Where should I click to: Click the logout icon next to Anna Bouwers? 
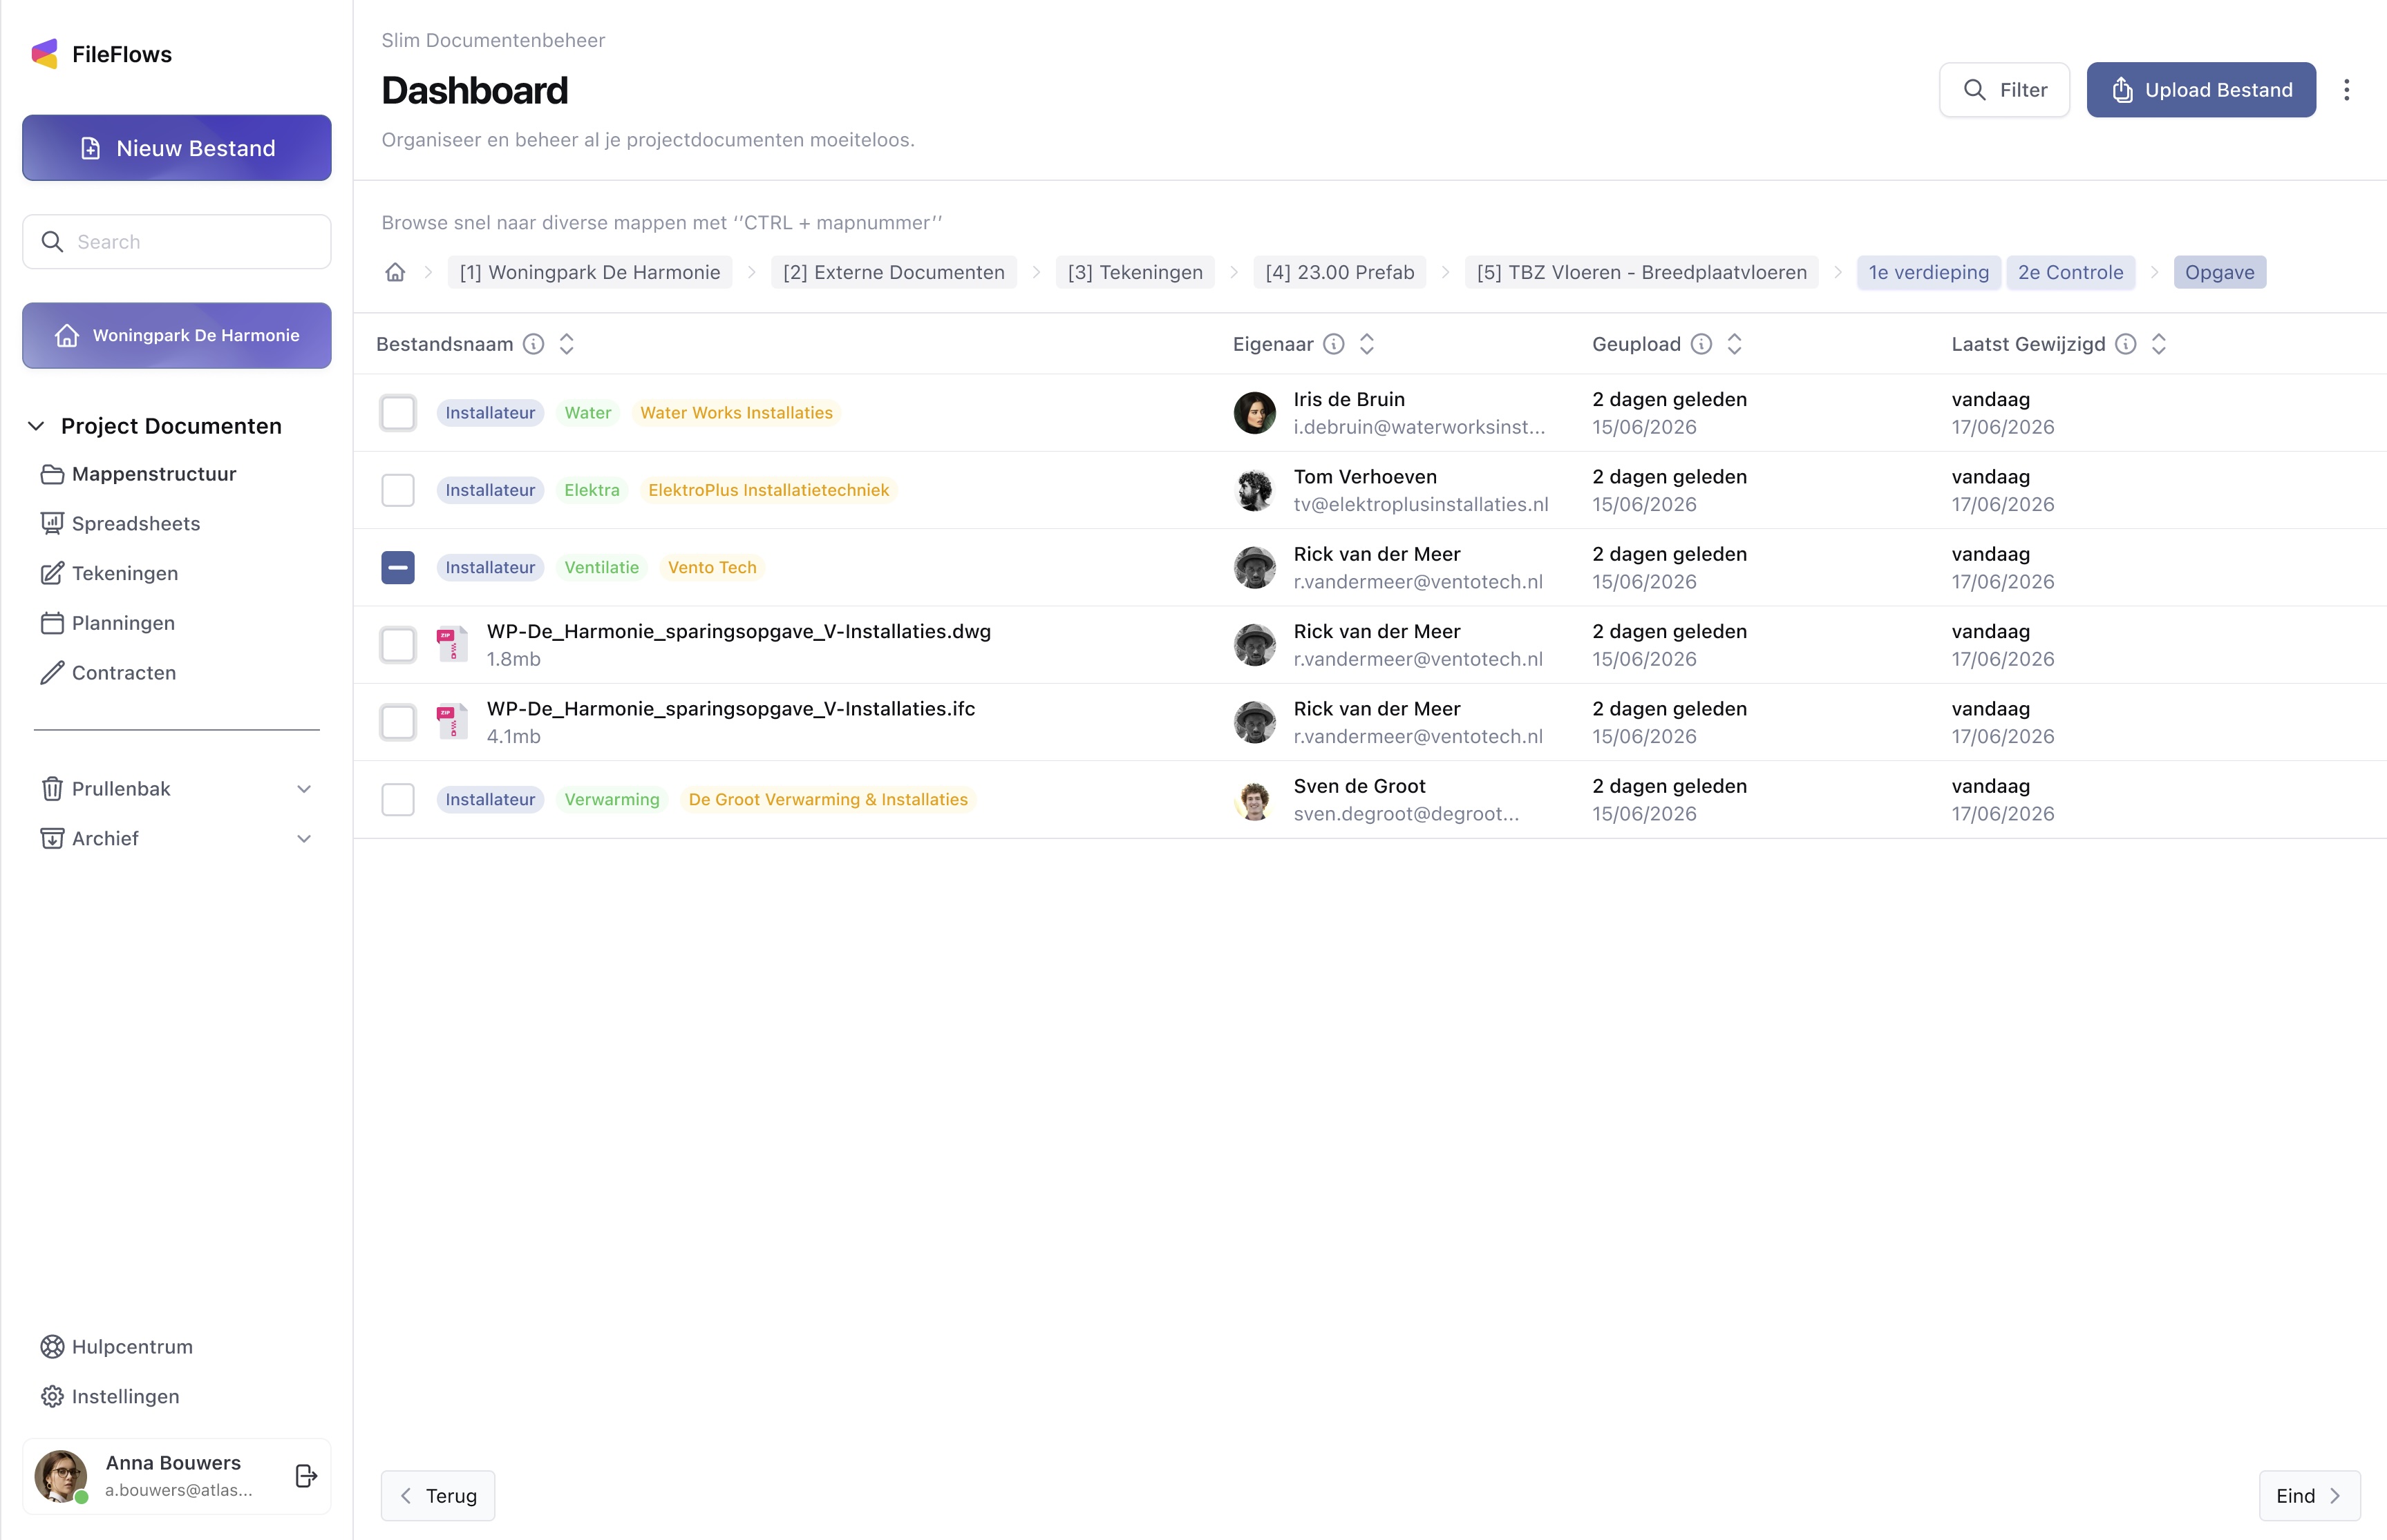(306, 1476)
